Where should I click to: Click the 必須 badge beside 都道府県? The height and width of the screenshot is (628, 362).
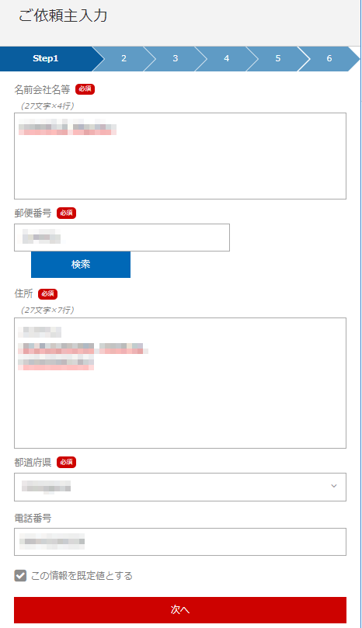67,462
